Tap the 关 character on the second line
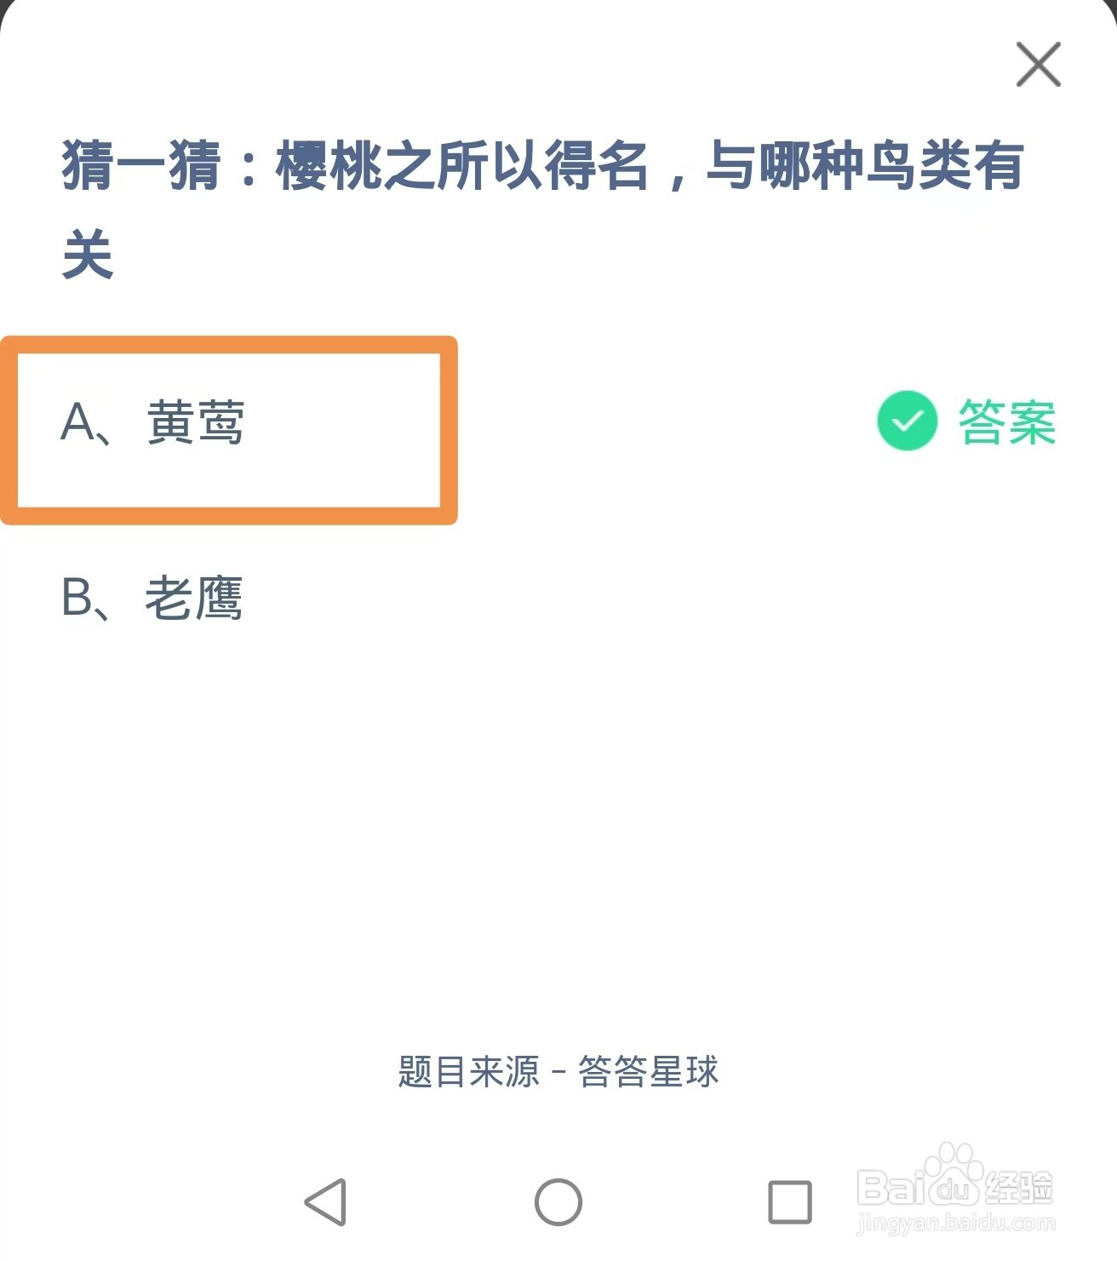The image size is (1117, 1261). click(88, 255)
